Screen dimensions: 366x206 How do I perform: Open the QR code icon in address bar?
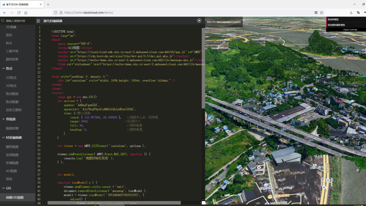316,13
